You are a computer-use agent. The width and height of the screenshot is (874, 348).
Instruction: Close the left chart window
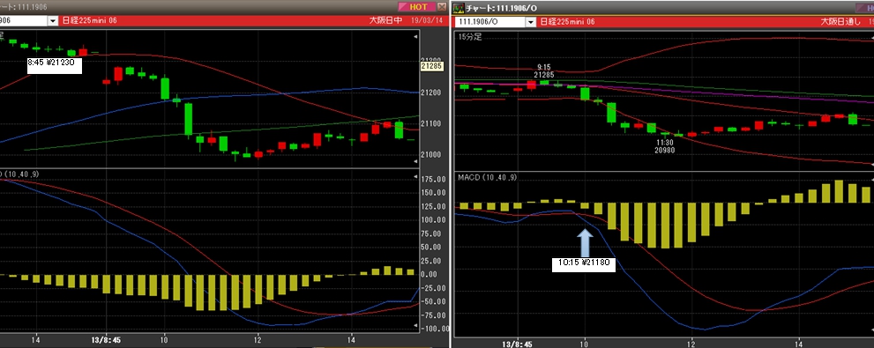(x=442, y=7)
